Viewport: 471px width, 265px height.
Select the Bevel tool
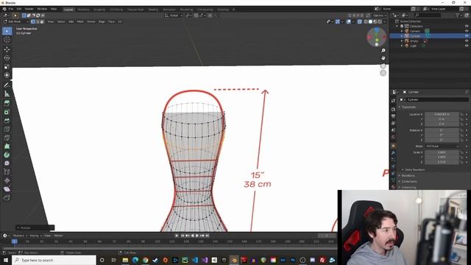click(7, 121)
